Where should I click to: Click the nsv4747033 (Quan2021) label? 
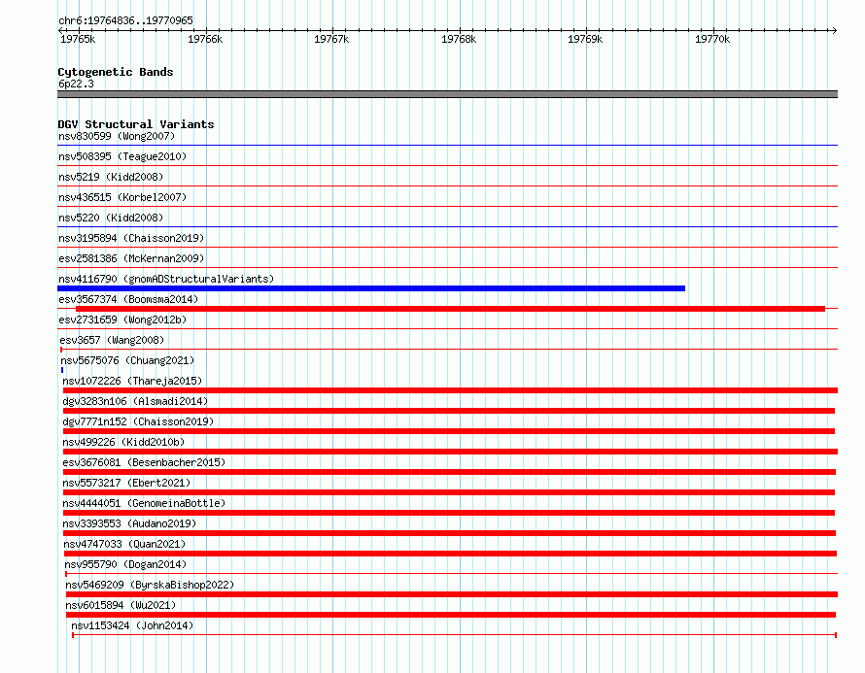(x=124, y=544)
